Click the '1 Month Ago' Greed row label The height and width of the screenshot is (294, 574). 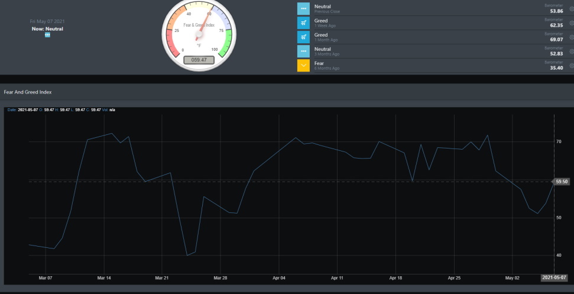[x=326, y=40]
